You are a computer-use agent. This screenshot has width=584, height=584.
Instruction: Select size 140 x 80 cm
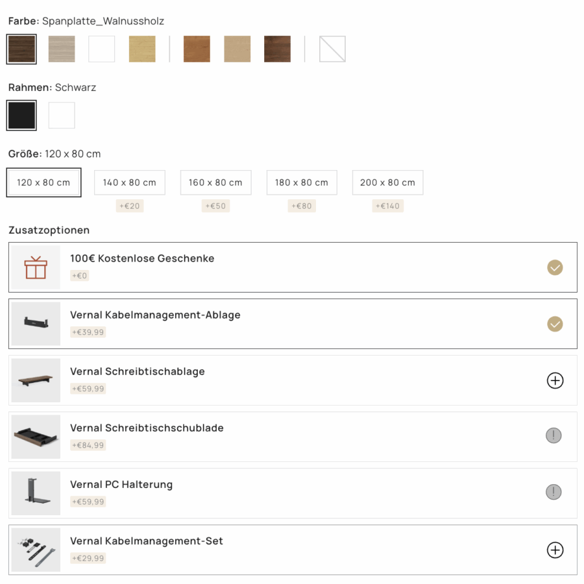coord(130,182)
